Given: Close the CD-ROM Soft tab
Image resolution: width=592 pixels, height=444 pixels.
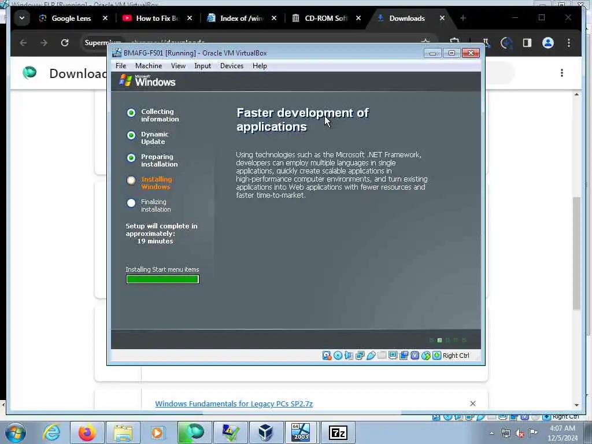Looking at the screenshot, I should 358,18.
